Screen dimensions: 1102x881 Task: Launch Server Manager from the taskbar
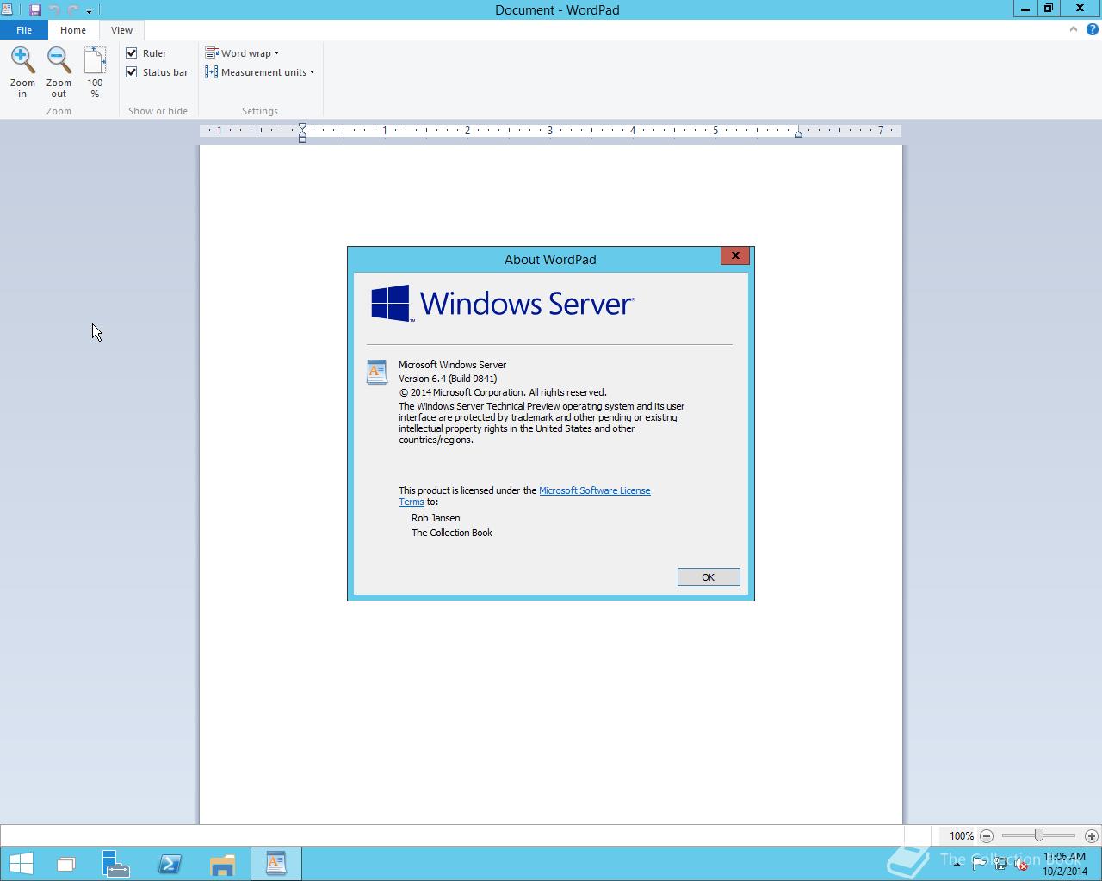point(115,864)
